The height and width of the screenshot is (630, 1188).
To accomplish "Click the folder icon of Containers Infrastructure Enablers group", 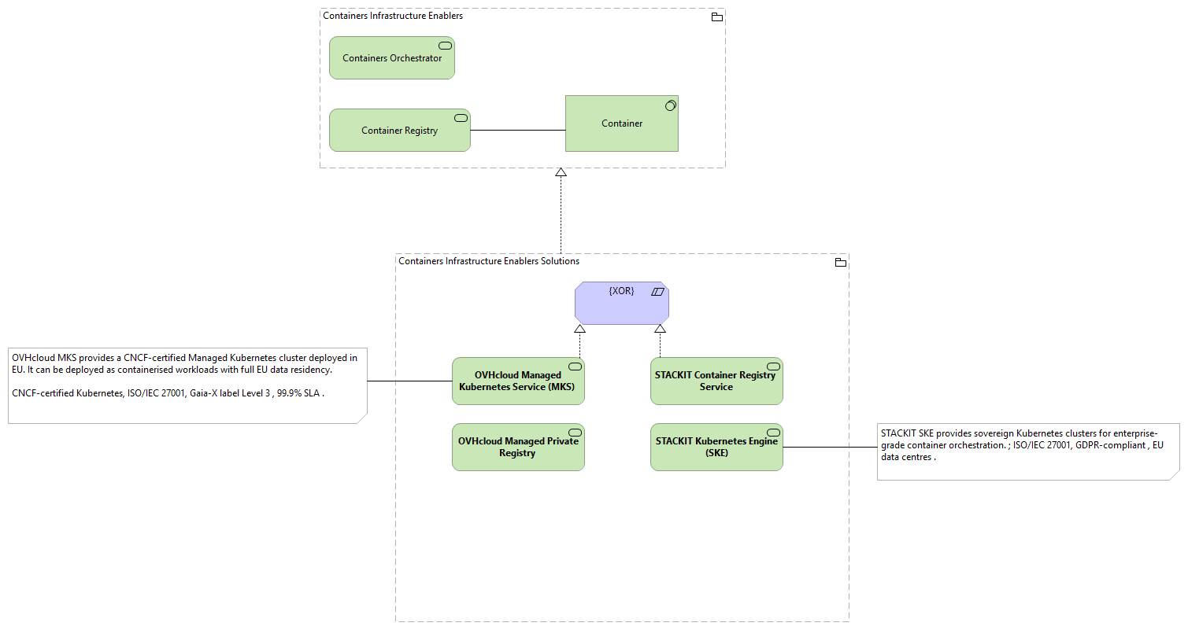I will 716,17.
